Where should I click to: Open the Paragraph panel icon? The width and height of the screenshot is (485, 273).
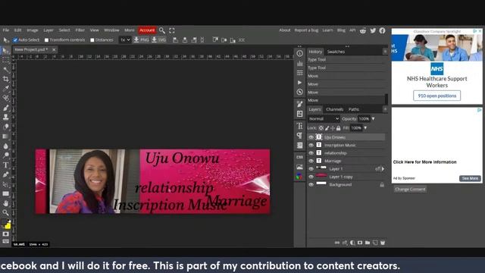[299, 136]
